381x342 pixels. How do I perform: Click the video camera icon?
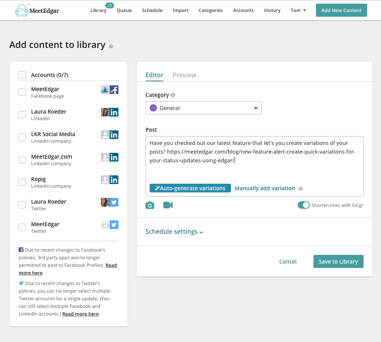168,205
